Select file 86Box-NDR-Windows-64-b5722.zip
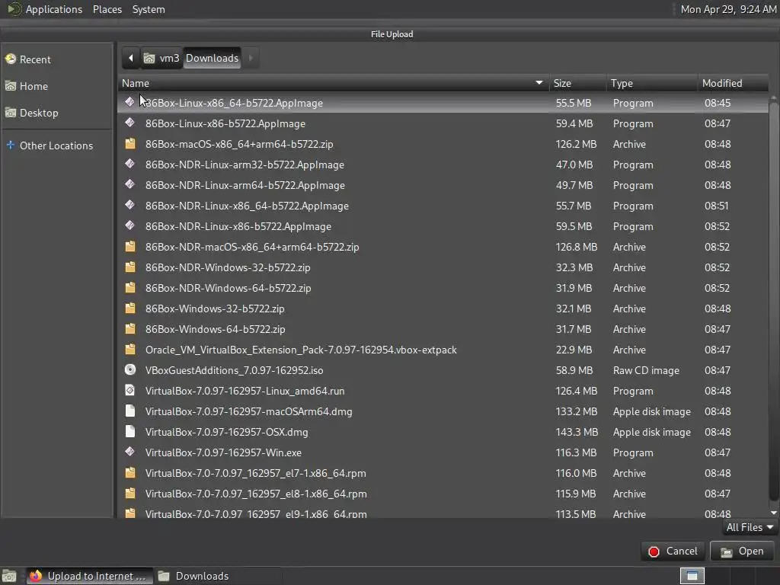 (443, 287)
